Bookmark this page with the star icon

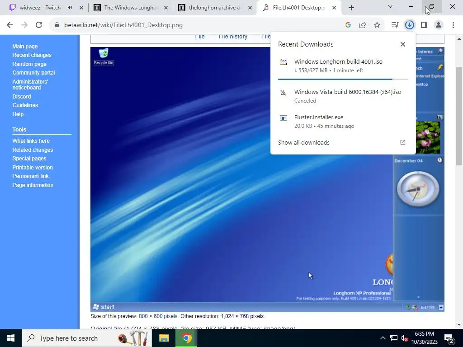pyautogui.click(x=377, y=25)
